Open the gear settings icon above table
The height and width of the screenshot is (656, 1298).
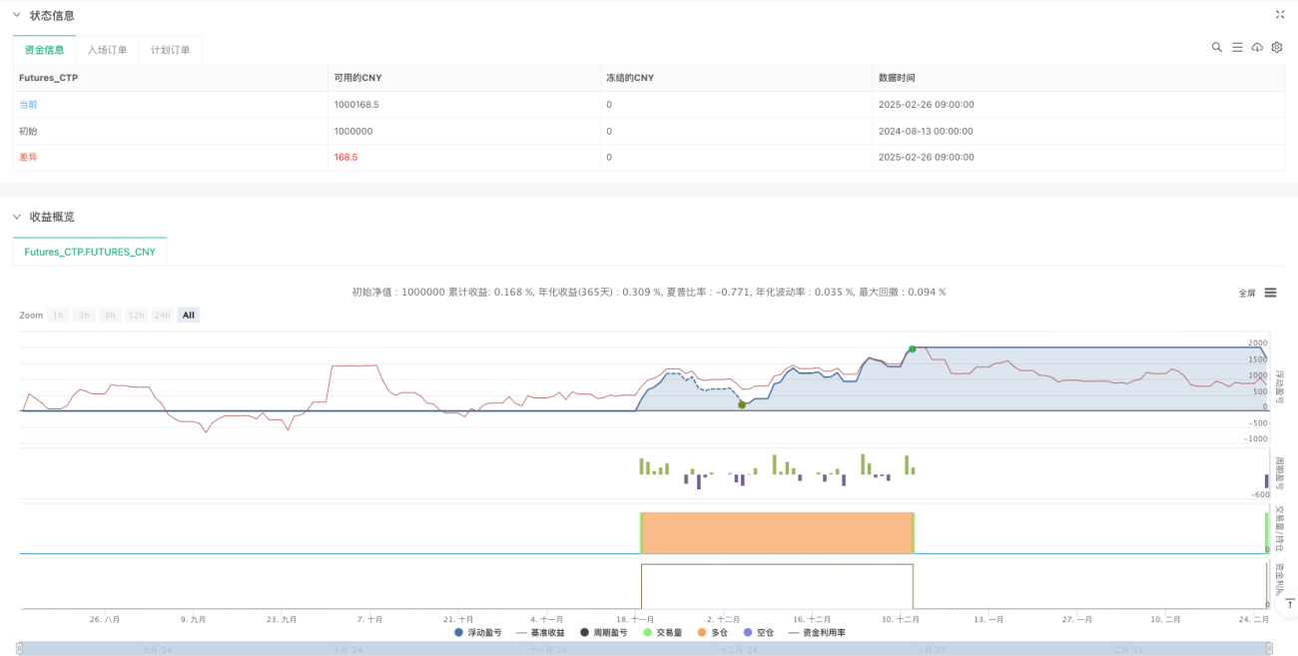(1276, 47)
